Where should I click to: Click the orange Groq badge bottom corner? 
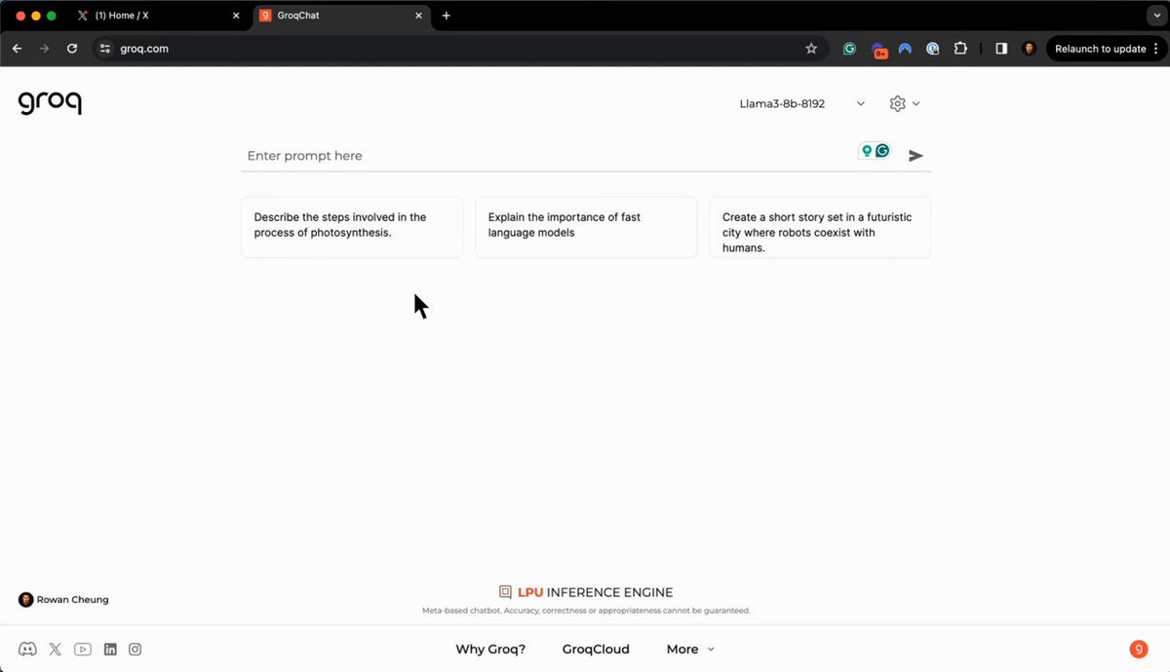(1138, 650)
